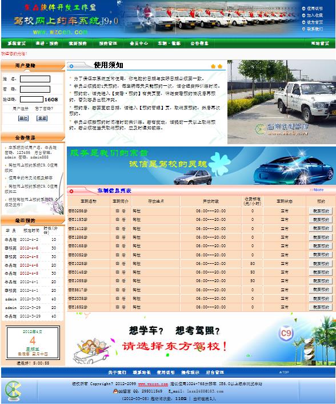This screenshot has width=336, height=404.
Task: Click the pickup truck photo beside 使用须知
Action: pyautogui.click(x=282, y=102)
